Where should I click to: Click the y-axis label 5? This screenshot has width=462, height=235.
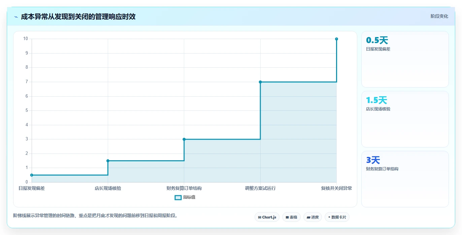click(27, 110)
